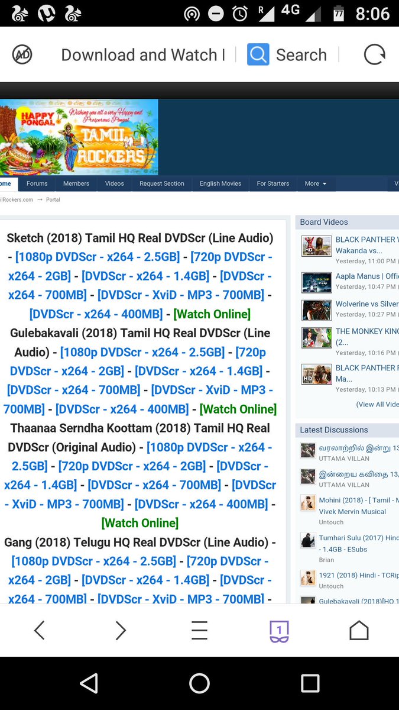This screenshot has height=710, width=399.
Task: Open Gulebakavali 1080p DVDScr 2.5GB link
Action: (142, 352)
